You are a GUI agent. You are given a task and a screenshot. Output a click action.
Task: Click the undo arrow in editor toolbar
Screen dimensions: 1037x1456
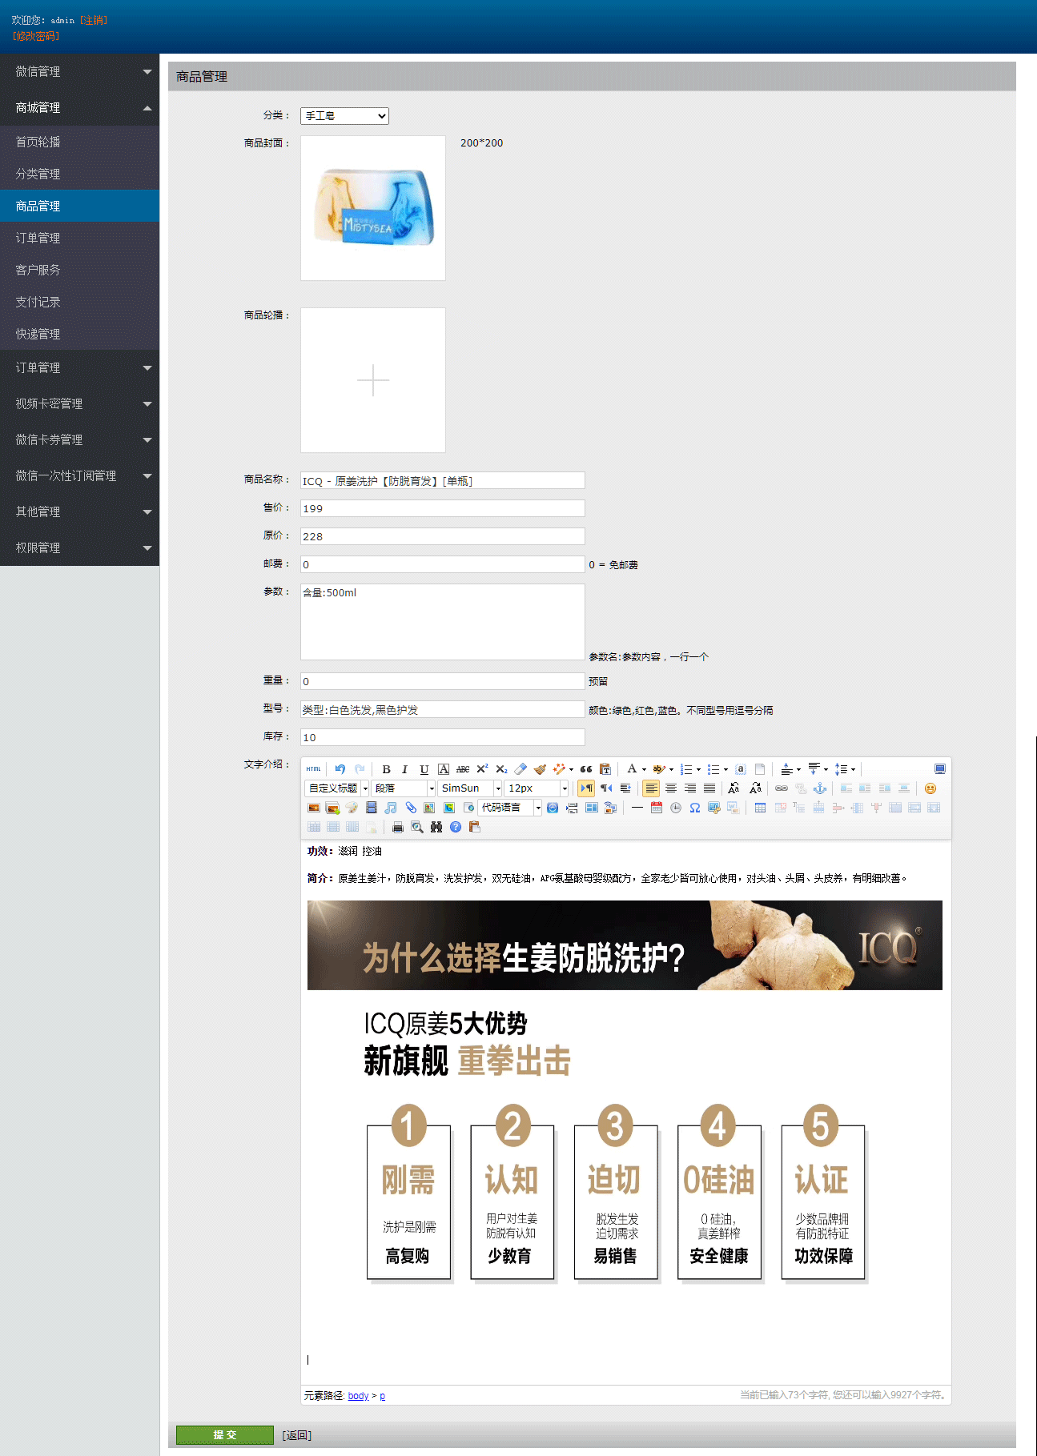coord(340,769)
